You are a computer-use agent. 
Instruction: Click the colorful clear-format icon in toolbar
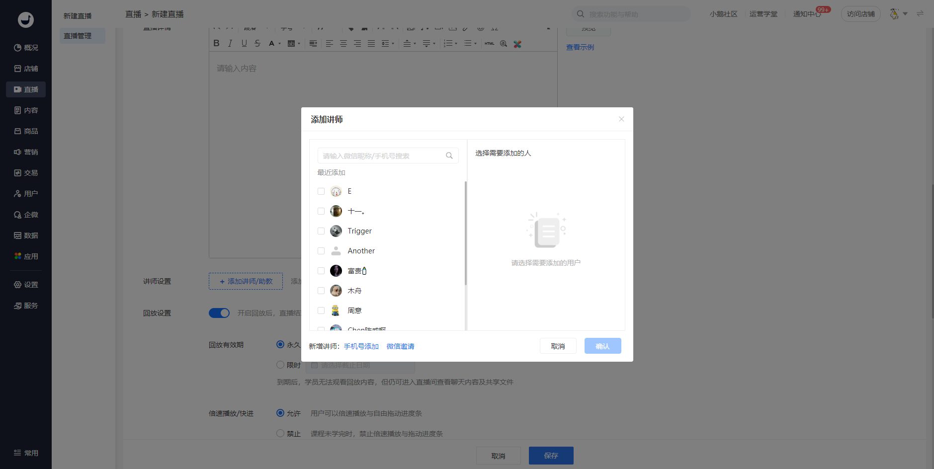517,44
